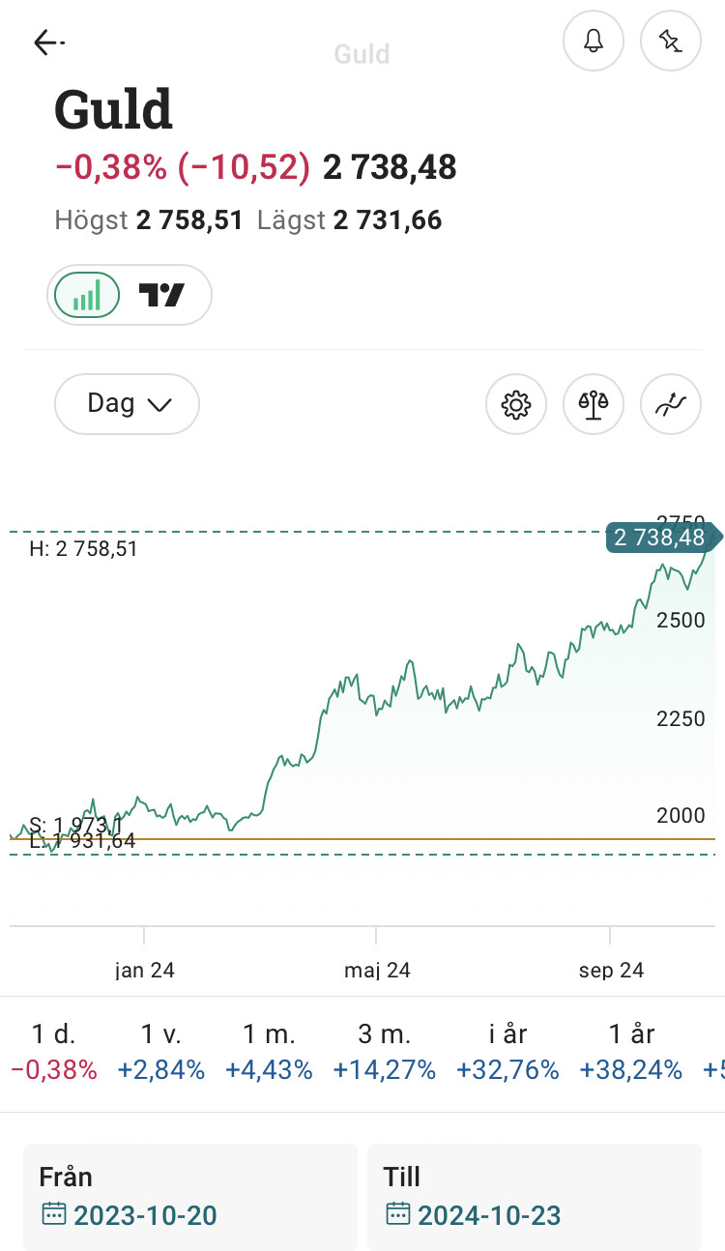Open the Från date 2023-10-20 field
The height and width of the screenshot is (1251, 725).
click(x=190, y=1197)
